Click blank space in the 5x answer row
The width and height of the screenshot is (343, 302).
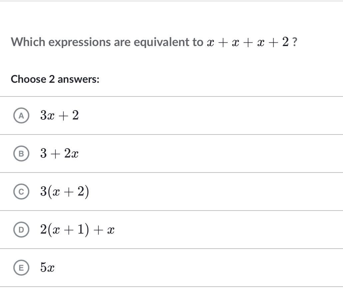click(197, 268)
